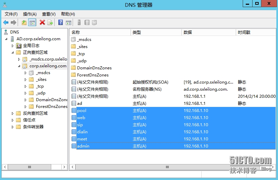Click the Forward arrow toolbar icon

(14, 22)
